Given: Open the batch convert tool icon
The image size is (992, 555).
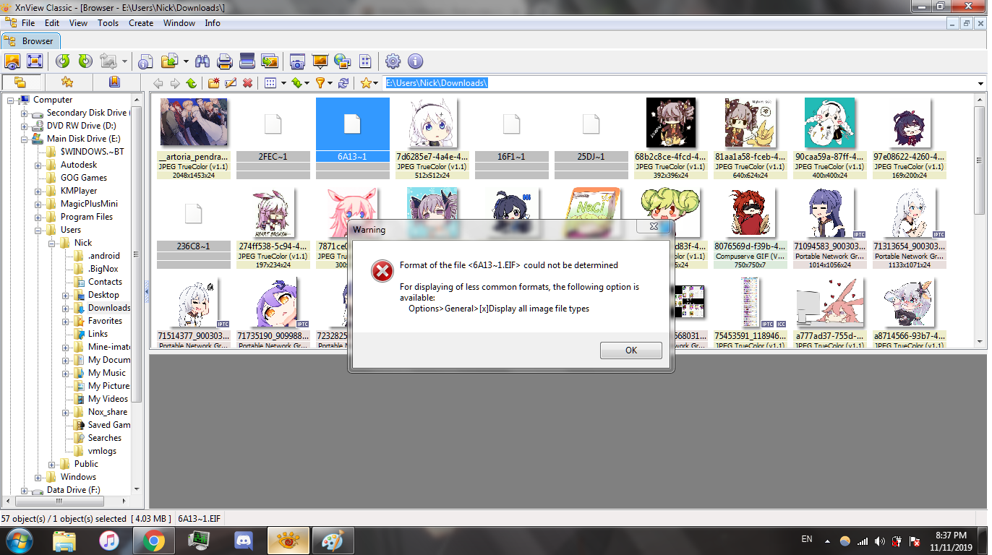Looking at the screenshot, I should [270, 61].
